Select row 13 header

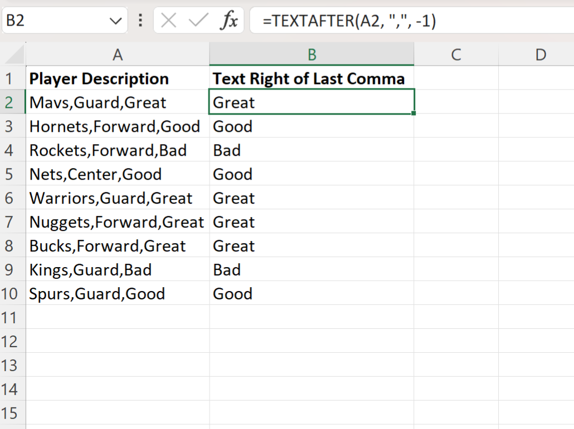tap(13, 365)
